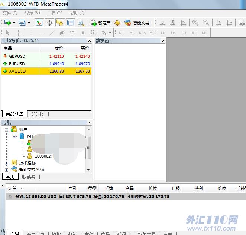Toggle the auto scroll chart icon
This screenshot has height=235, width=246.
[x=219, y=23]
